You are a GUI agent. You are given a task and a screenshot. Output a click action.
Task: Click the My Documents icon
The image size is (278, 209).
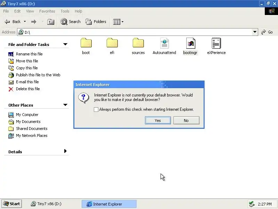pos(11,122)
